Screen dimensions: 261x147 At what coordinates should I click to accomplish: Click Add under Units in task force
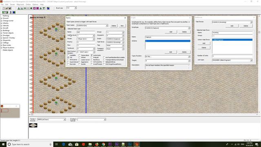coord(204,43)
